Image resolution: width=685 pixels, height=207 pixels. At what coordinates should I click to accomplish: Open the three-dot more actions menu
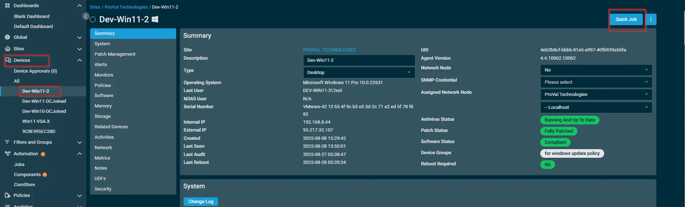point(651,19)
